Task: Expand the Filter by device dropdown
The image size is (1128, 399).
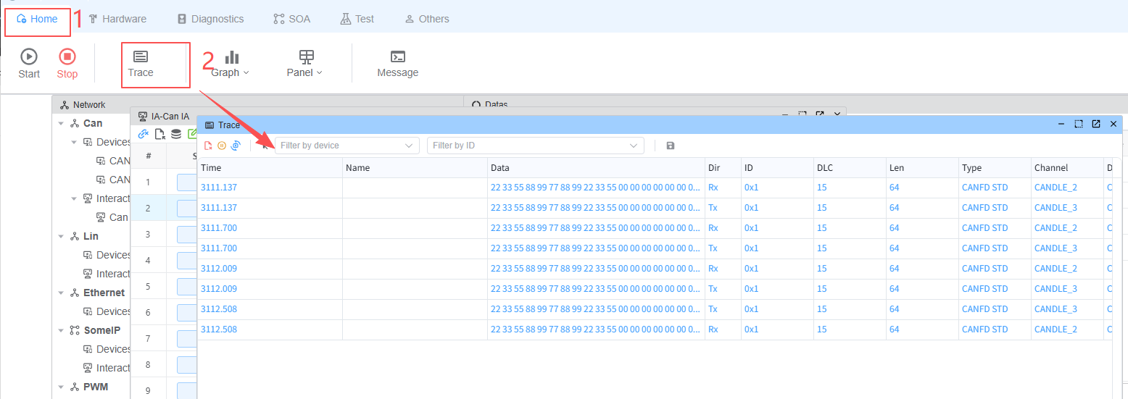Action: [347, 146]
